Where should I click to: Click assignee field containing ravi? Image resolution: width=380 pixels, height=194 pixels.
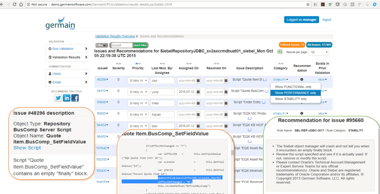163,81
